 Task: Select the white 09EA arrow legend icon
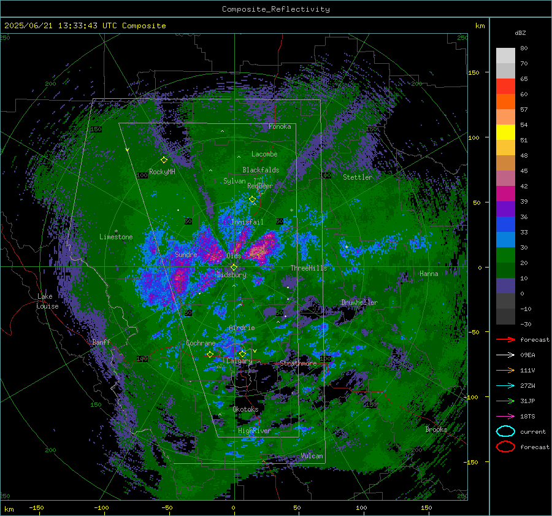coord(505,355)
